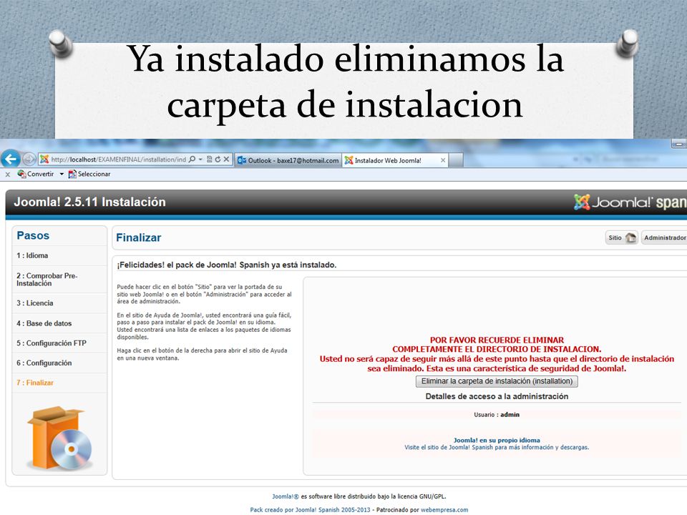Open a new blank browser tab

[x=456, y=160]
